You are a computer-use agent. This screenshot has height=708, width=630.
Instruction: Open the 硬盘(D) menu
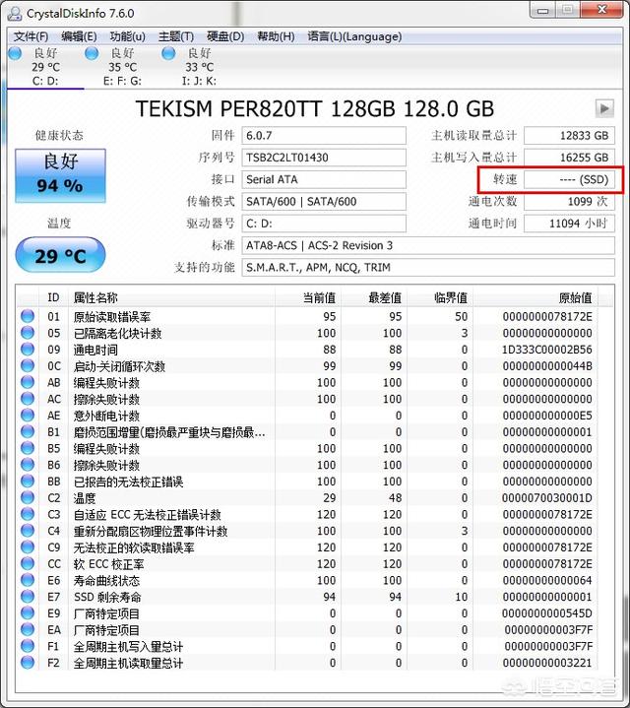(225, 36)
